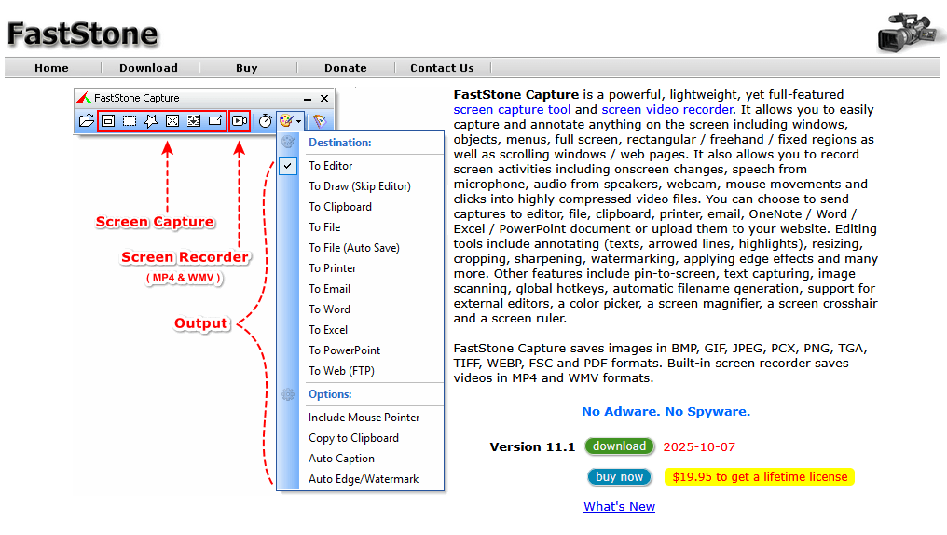Choose To Web (FTP) menu entry

tap(341, 371)
